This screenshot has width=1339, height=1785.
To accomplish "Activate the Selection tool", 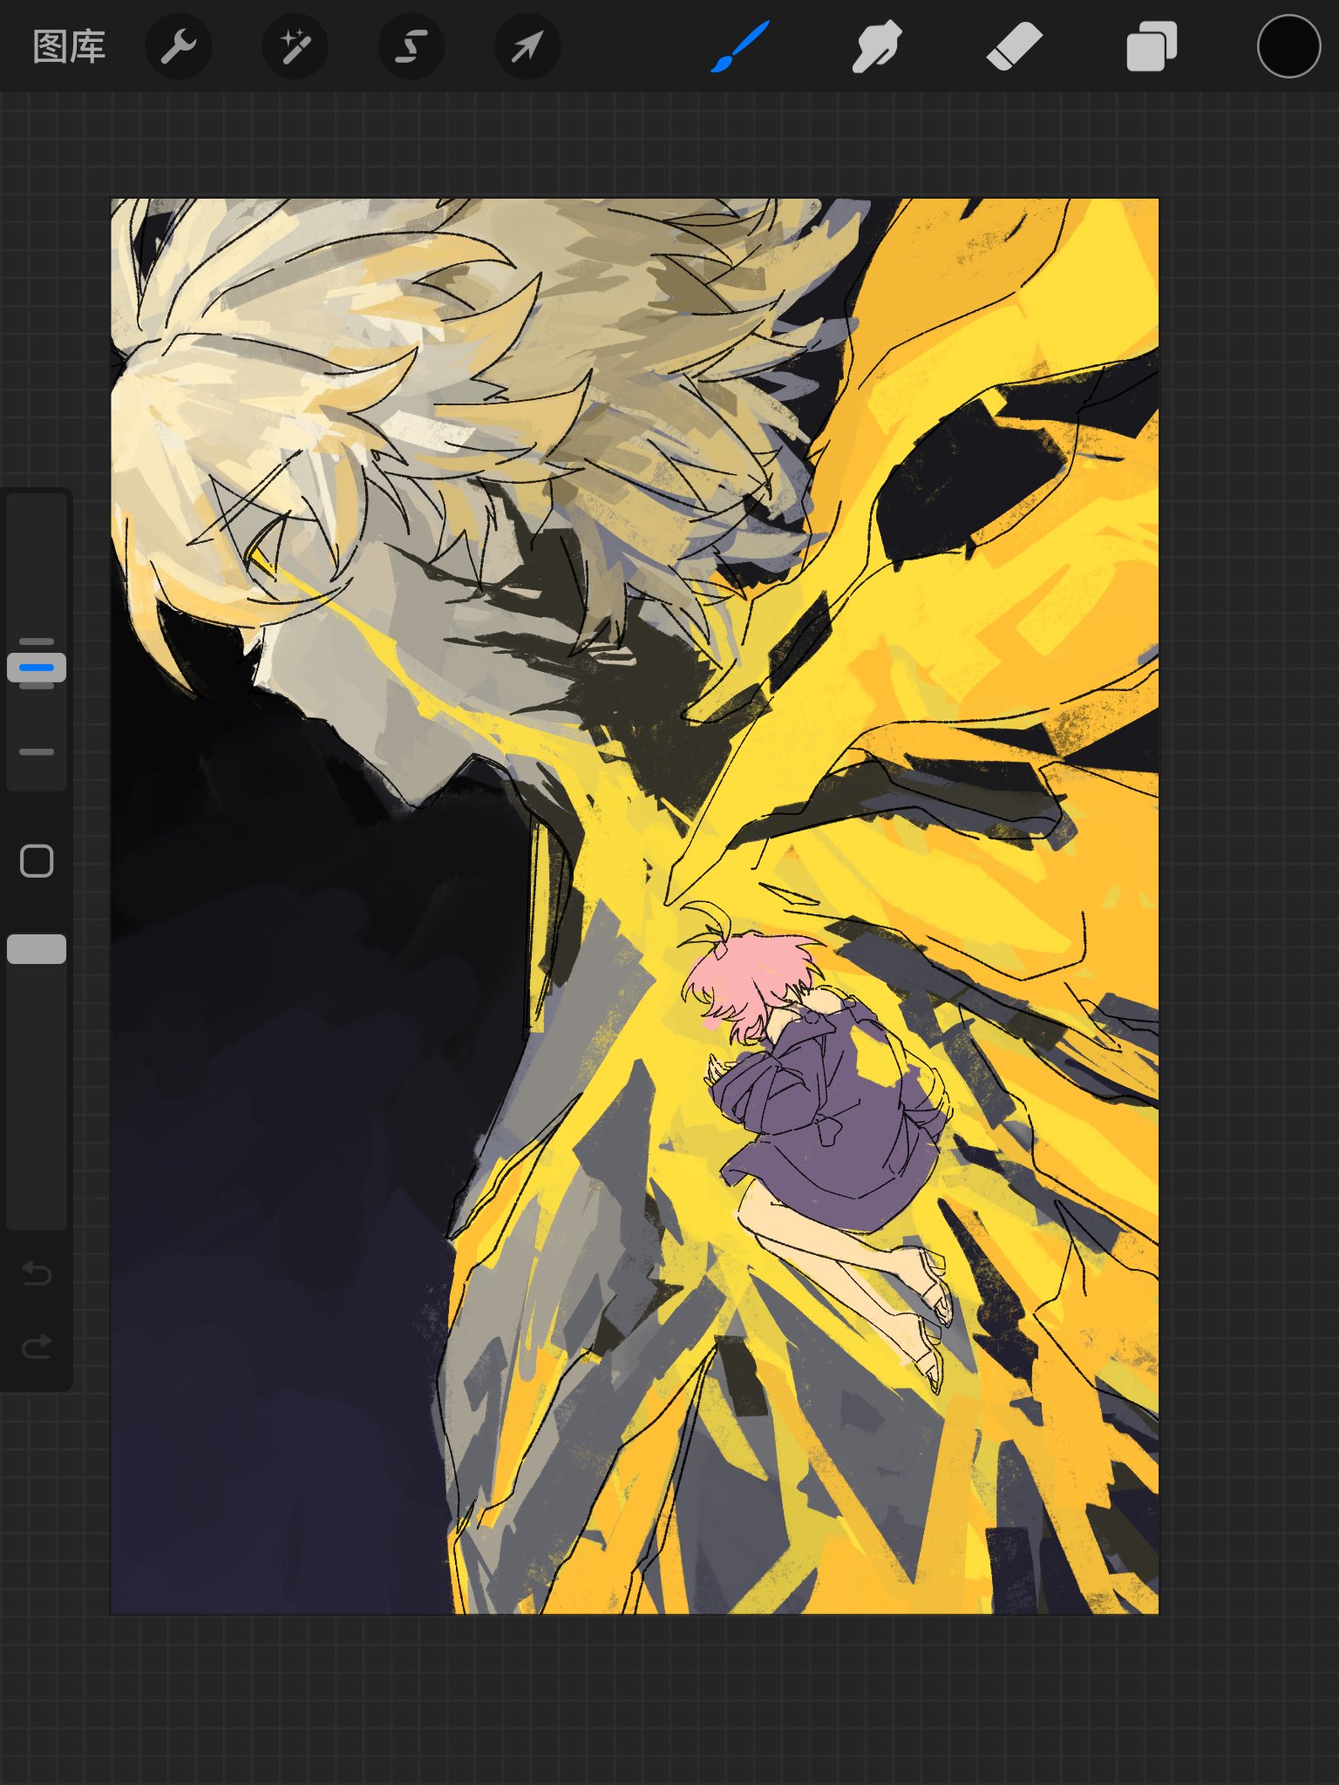I will click(411, 46).
